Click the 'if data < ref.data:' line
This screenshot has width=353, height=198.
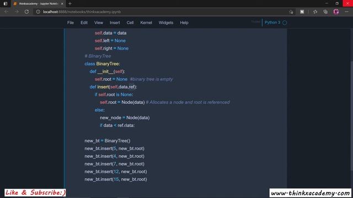coord(117,125)
